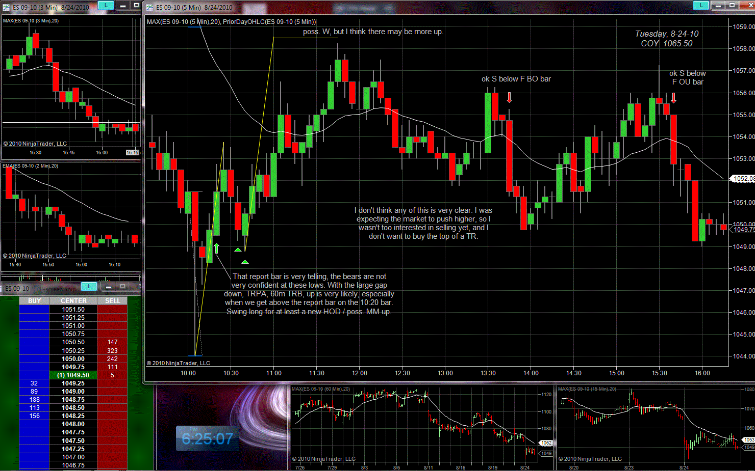Open the 3 Min chart window icon menu
Viewport: 755px width, 471px height.
click(x=6, y=7)
